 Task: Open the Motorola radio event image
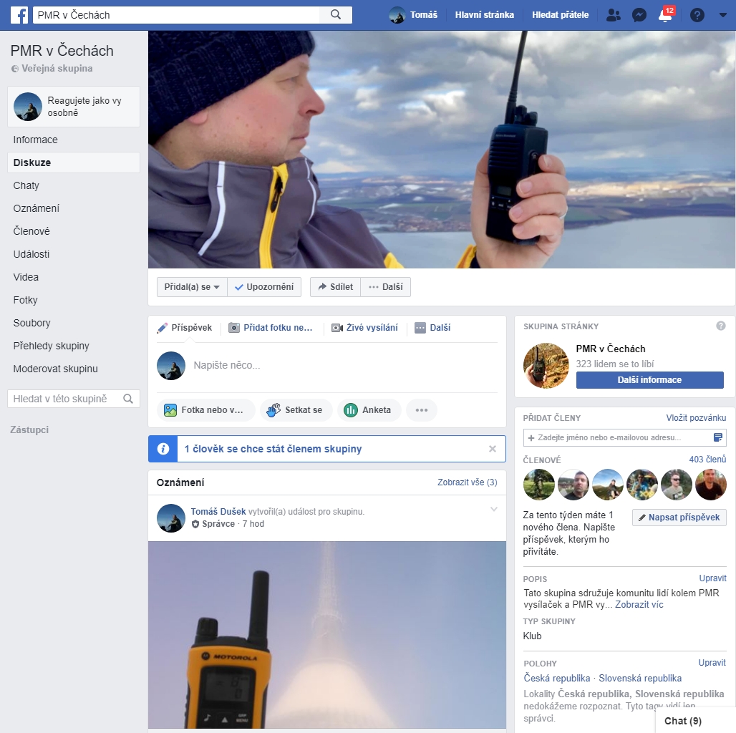click(x=327, y=635)
